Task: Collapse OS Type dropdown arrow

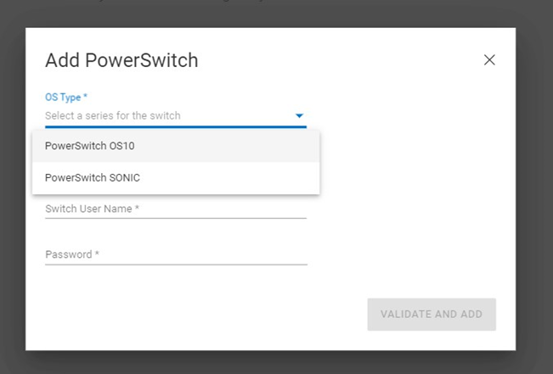Action: coord(299,115)
